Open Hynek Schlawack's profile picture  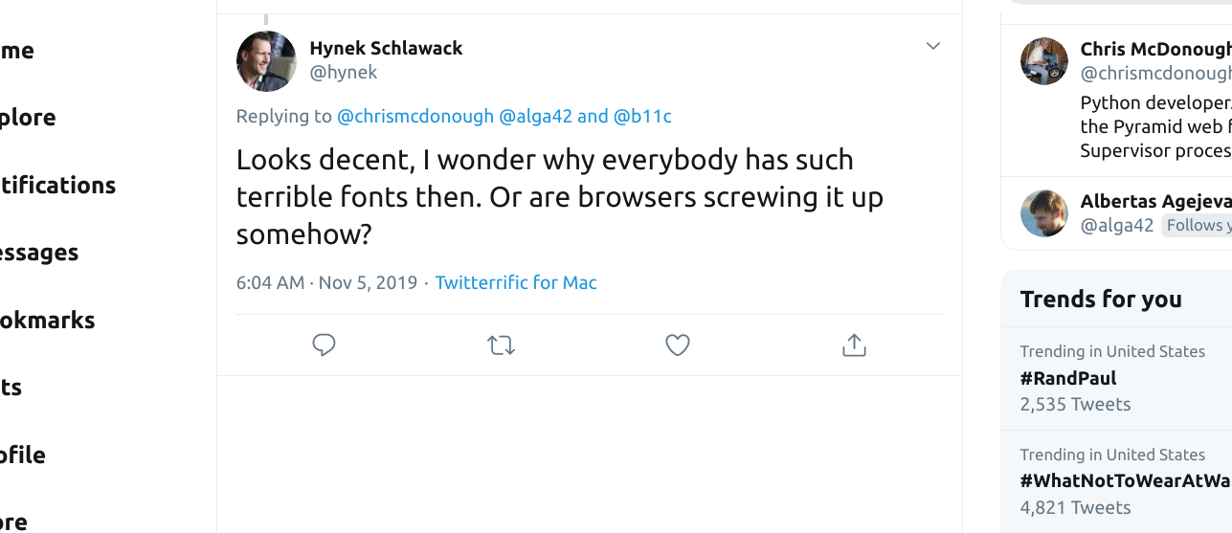click(266, 61)
